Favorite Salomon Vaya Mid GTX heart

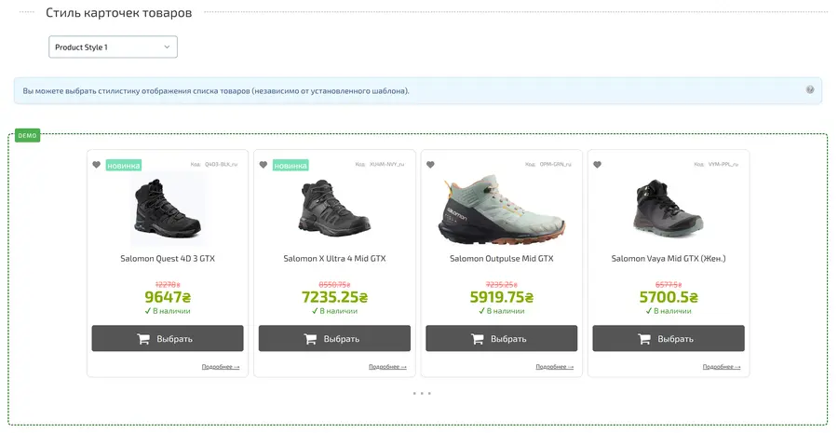pos(598,165)
